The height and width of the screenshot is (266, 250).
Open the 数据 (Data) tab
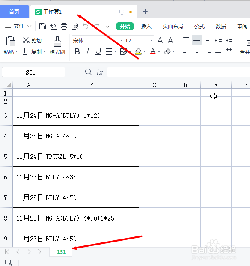(x=221, y=26)
